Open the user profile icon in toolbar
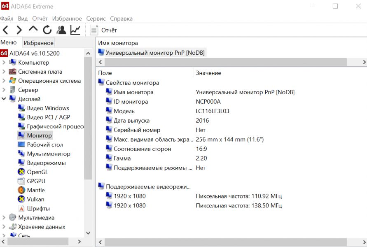367x247 pixels. click(x=61, y=30)
